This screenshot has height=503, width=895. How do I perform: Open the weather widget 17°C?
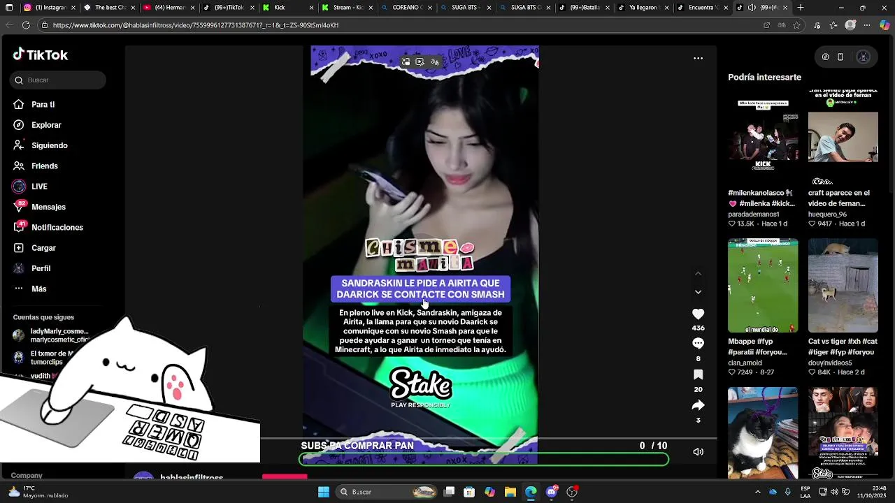pos(38,492)
